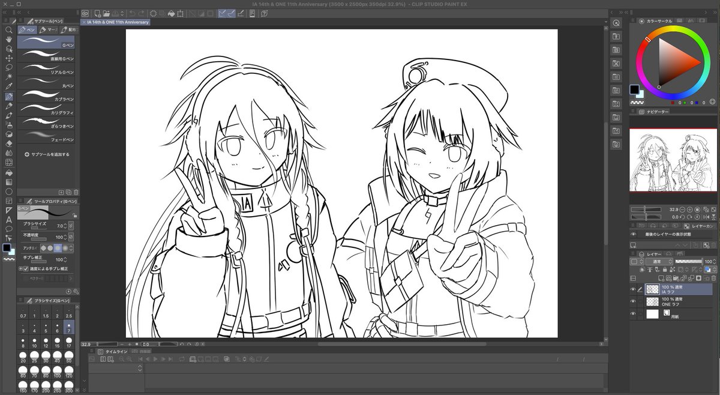Hide the ONE ラフ layer
Screen dimensions: 720x395
point(633,301)
